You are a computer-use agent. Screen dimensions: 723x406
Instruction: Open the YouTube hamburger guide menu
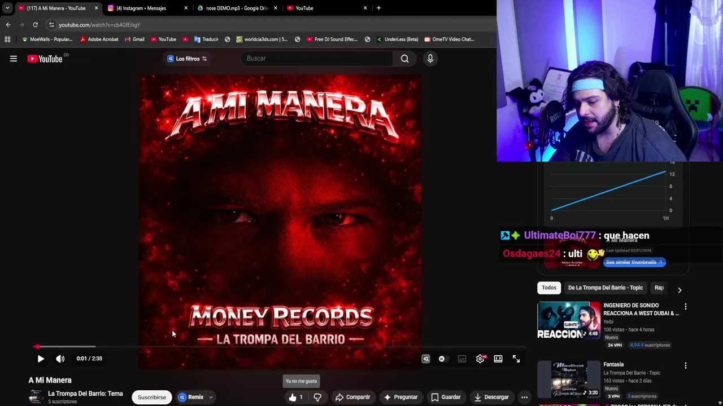click(14, 59)
